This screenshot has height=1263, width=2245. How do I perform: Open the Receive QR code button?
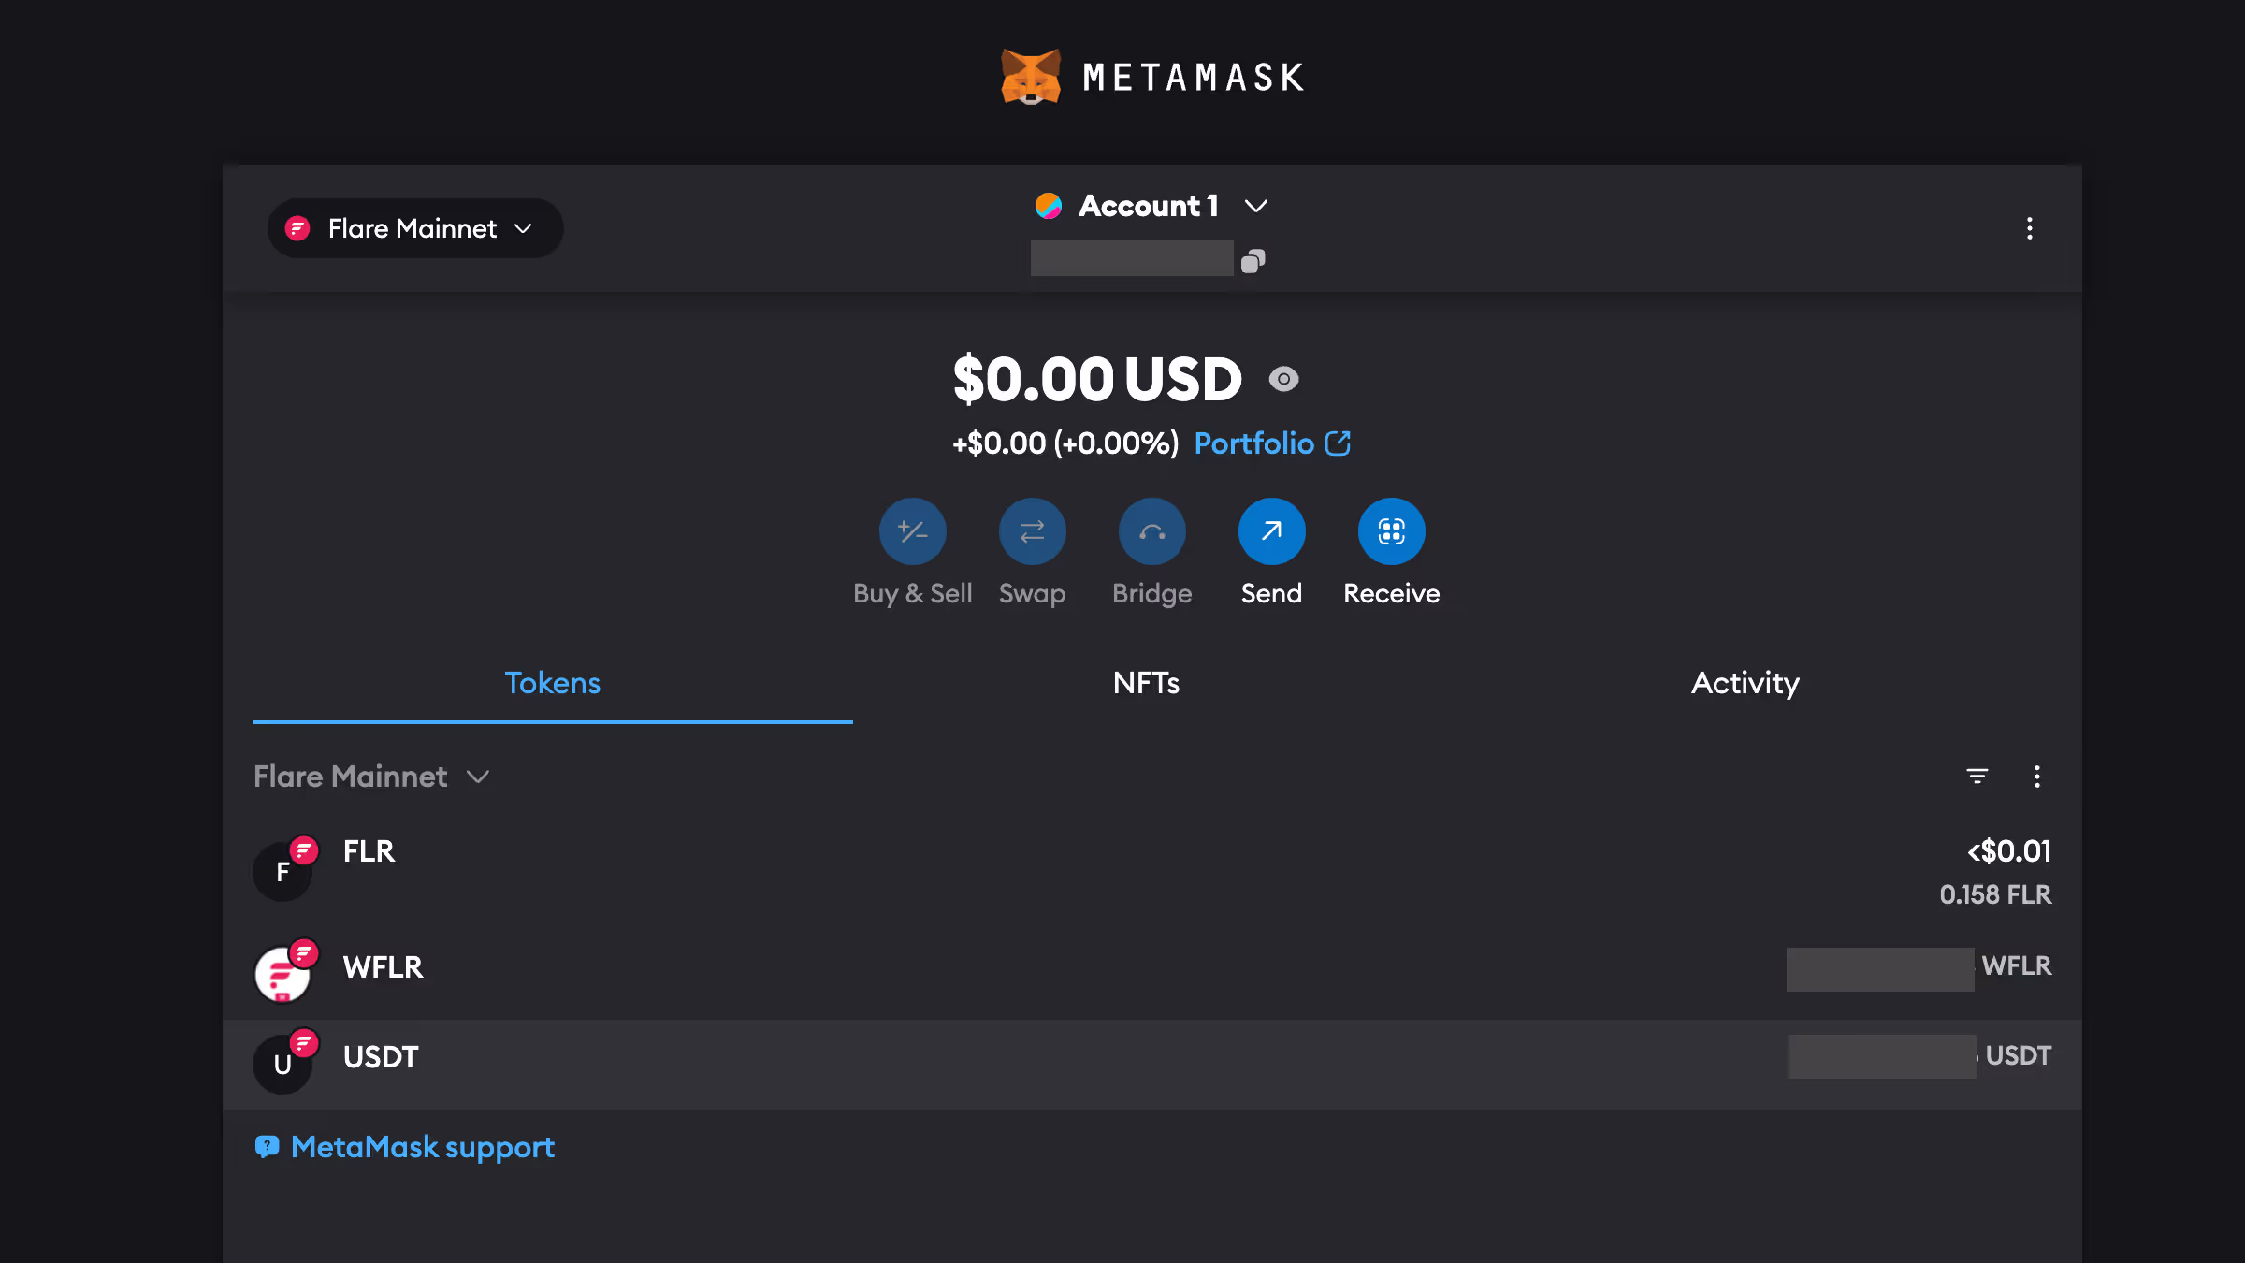[x=1391, y=531]
